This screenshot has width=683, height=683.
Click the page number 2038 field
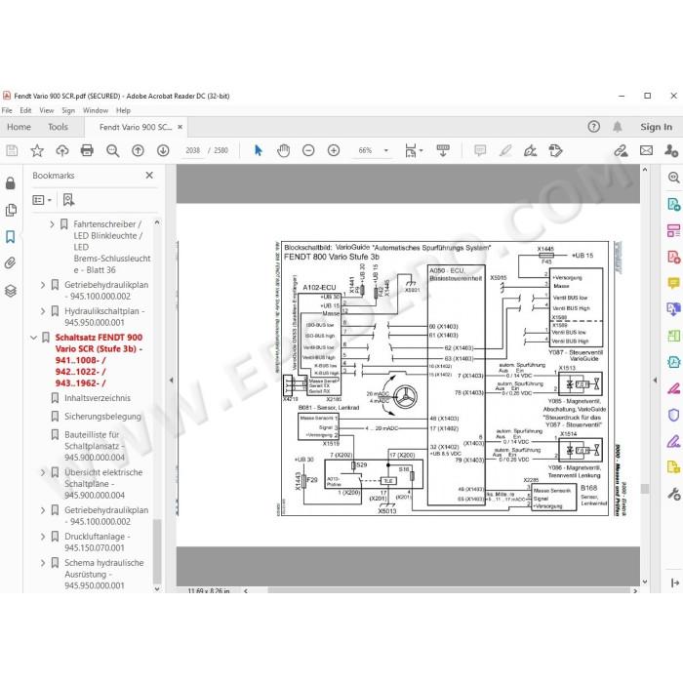pyautogui.click(x=192, y=150)
